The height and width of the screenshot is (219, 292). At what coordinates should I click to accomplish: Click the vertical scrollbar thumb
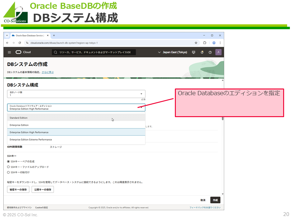223,118
